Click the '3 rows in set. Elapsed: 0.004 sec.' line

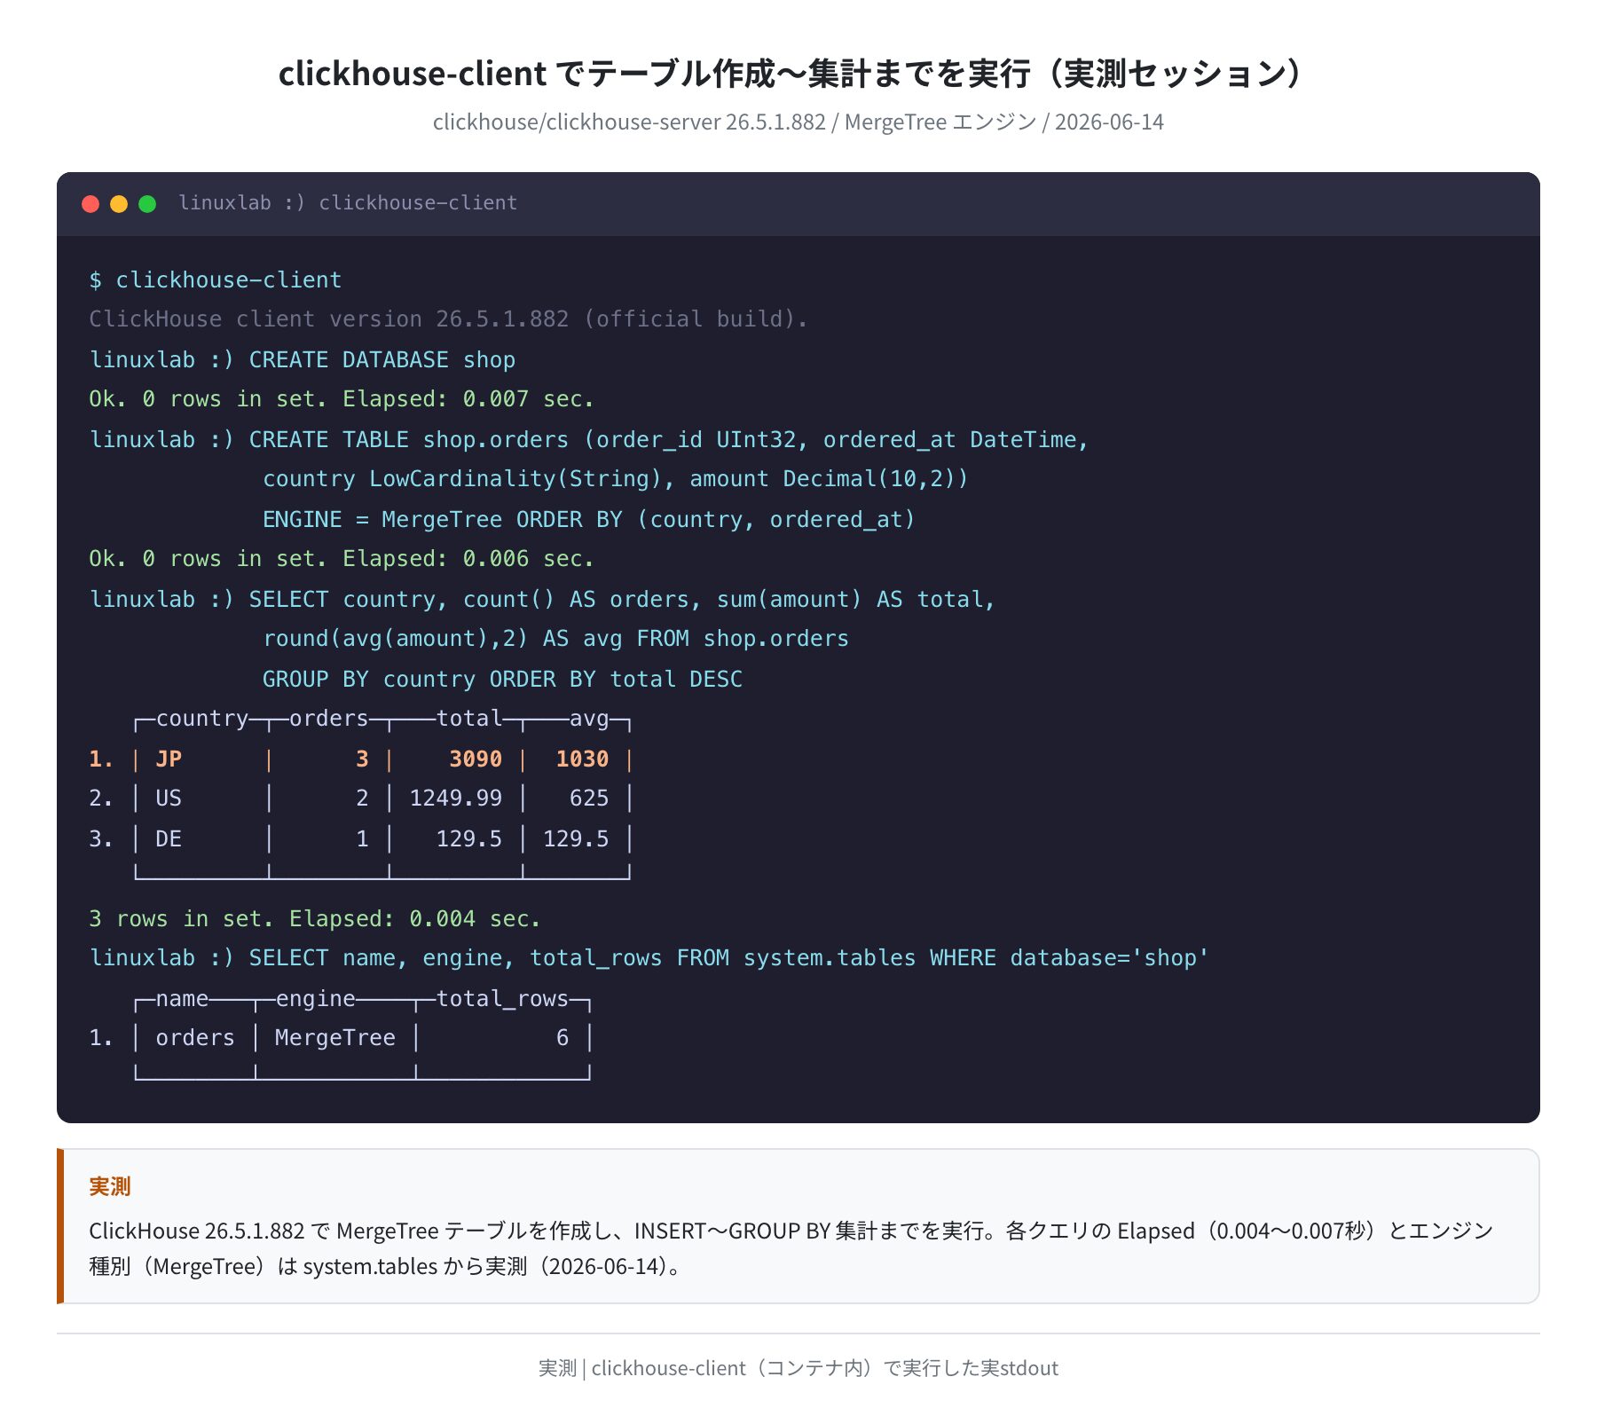[315, 919]
